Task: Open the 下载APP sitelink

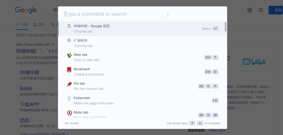Action: (x=29, y=104)
